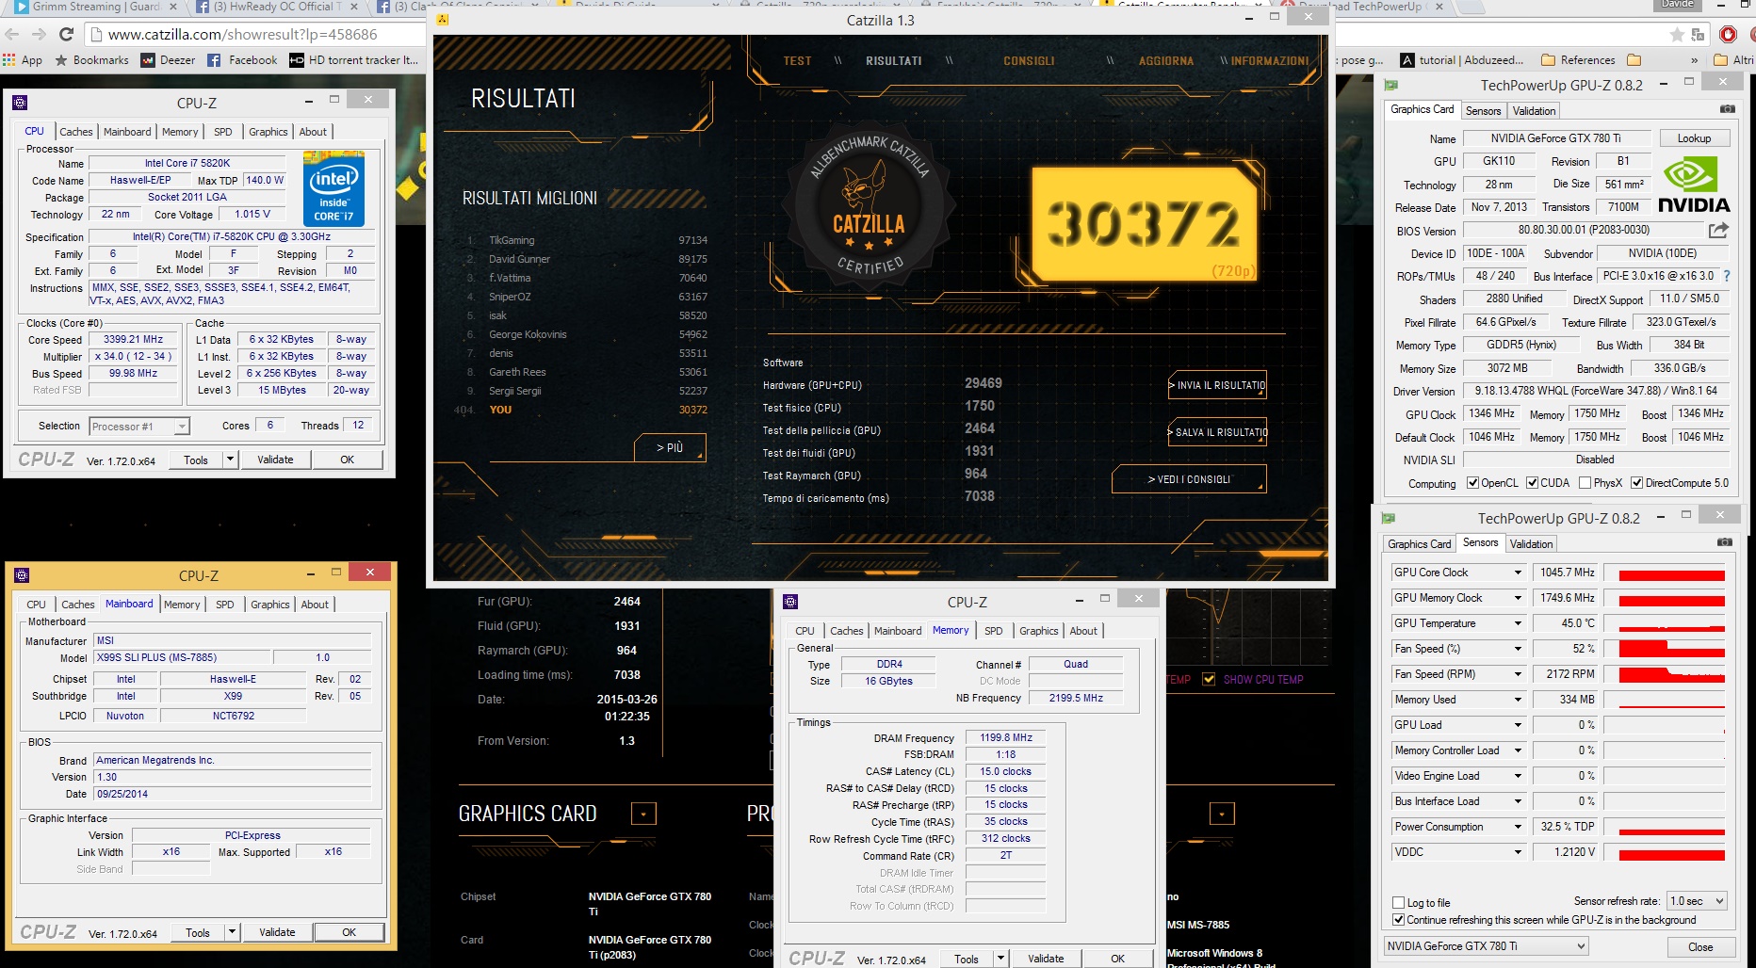The image size is (1756, 968).
Task: Open the GPU Temperature sensor dropdown
Action: (x=1518, y=623)
